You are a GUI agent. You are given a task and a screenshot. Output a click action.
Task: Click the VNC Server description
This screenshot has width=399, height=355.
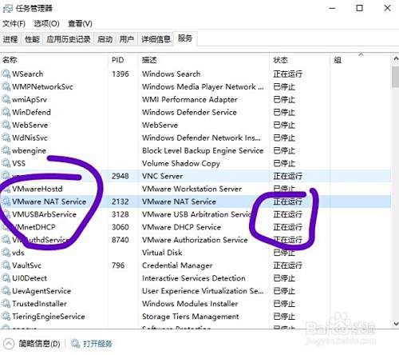pos(162,176)
